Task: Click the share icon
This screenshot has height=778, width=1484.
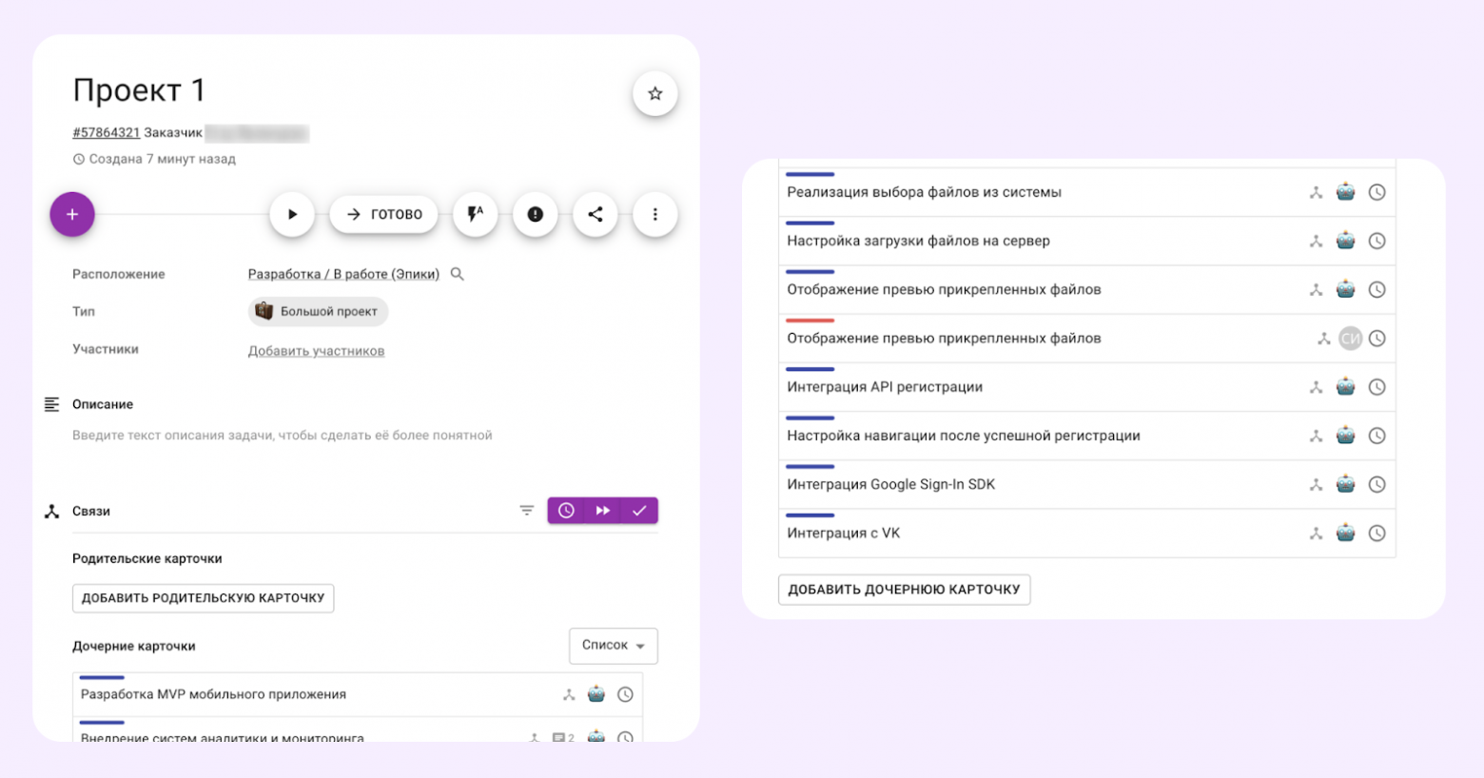Action: click(x=595, y=214)
